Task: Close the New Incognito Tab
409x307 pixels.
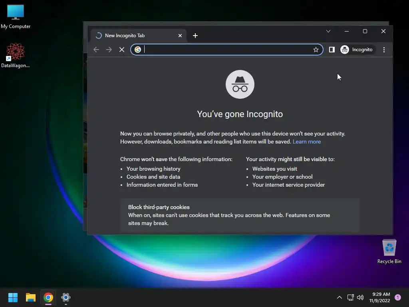Action: click(x=180, y=36)
